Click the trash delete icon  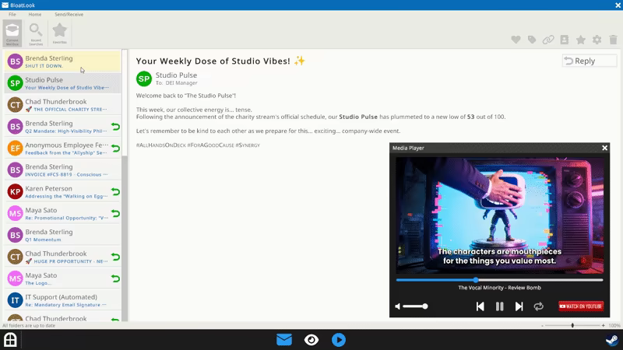point(613,40)
